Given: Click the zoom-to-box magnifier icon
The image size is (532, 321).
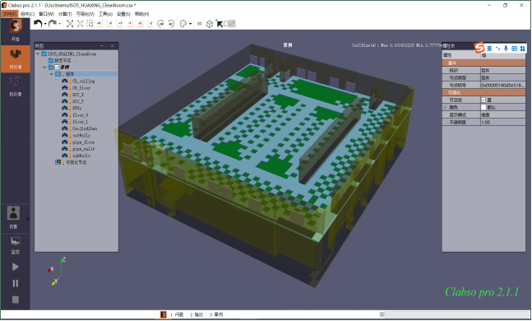Looking at the screenshot, I should pyautogui.click(x=90, y=23).
